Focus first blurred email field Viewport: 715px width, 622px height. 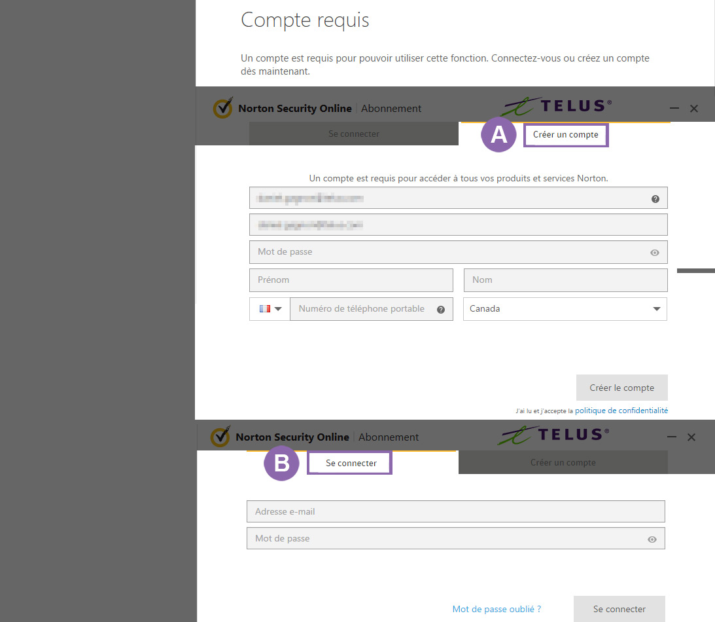click(459, 198)
